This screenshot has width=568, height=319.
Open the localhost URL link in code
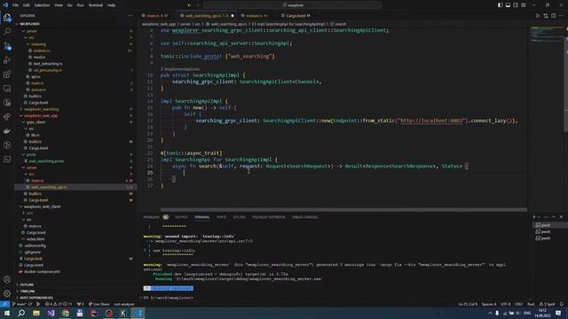[x=431, y=121]
